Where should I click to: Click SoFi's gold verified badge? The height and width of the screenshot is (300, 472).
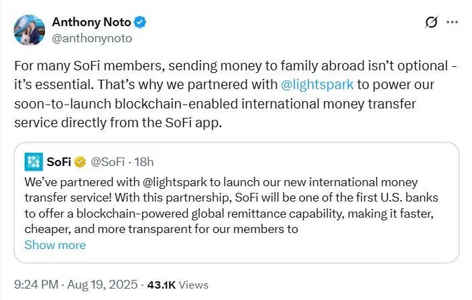(x=80, y=162)
